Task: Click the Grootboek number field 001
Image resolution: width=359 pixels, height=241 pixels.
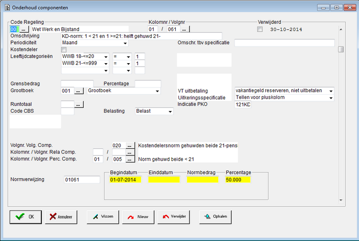Action: point(67,91)
